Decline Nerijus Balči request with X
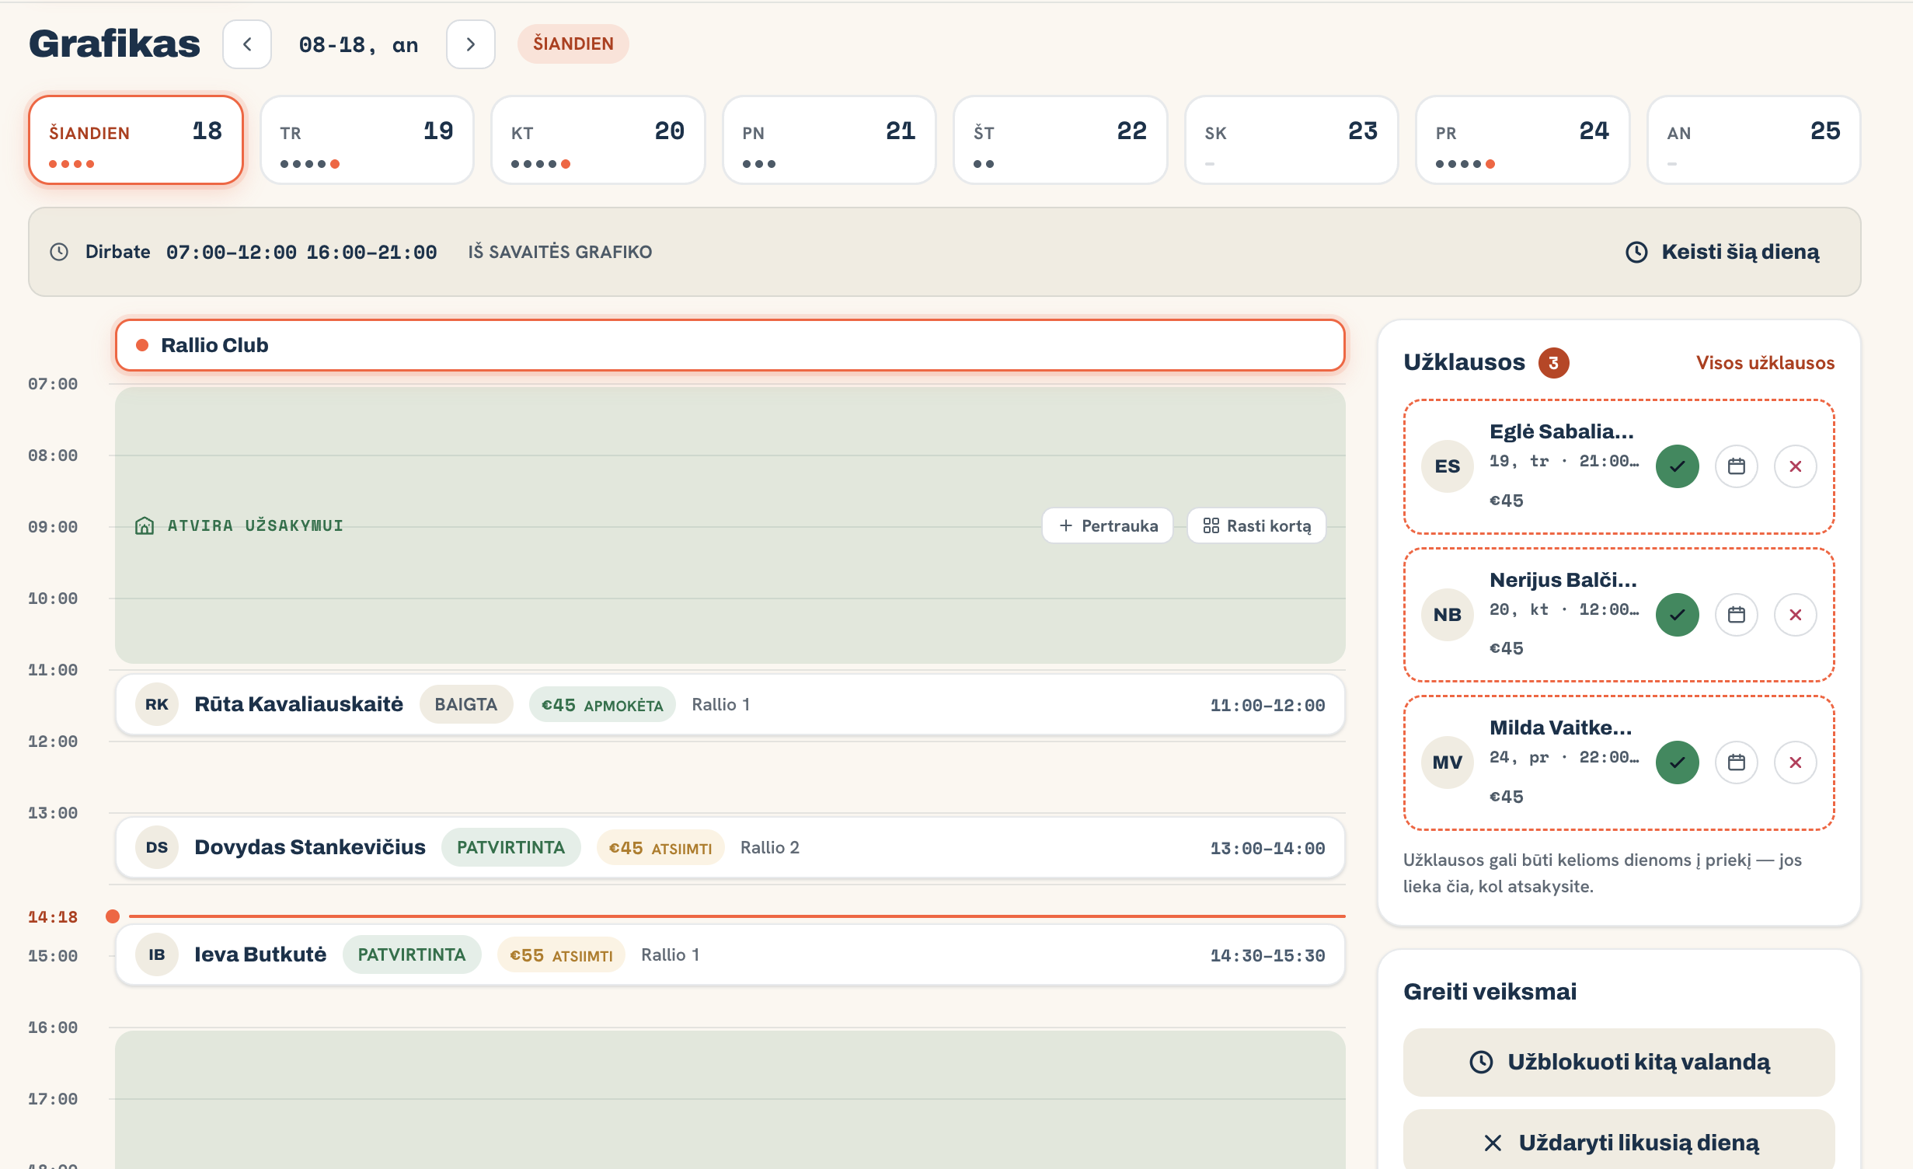Image resolution: width=1913 pixels, height=1169 pixels. click(x=1796, y=615)
